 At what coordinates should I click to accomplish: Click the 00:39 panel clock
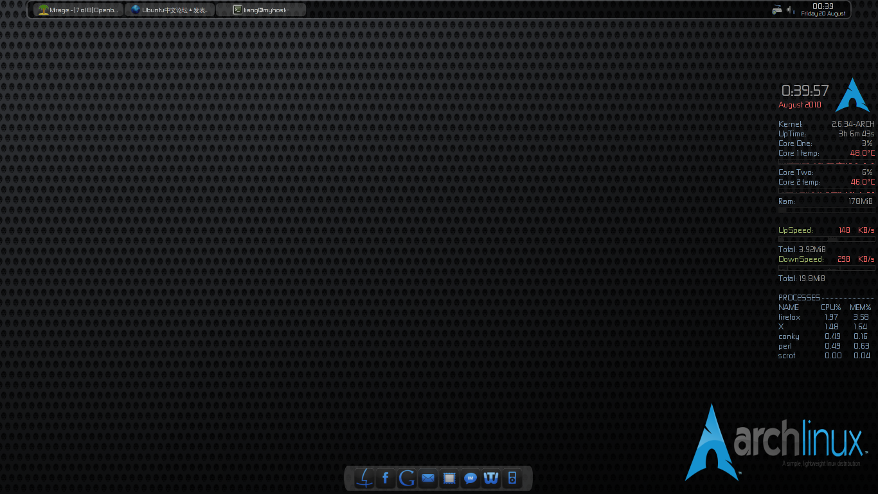click(823, 6)
